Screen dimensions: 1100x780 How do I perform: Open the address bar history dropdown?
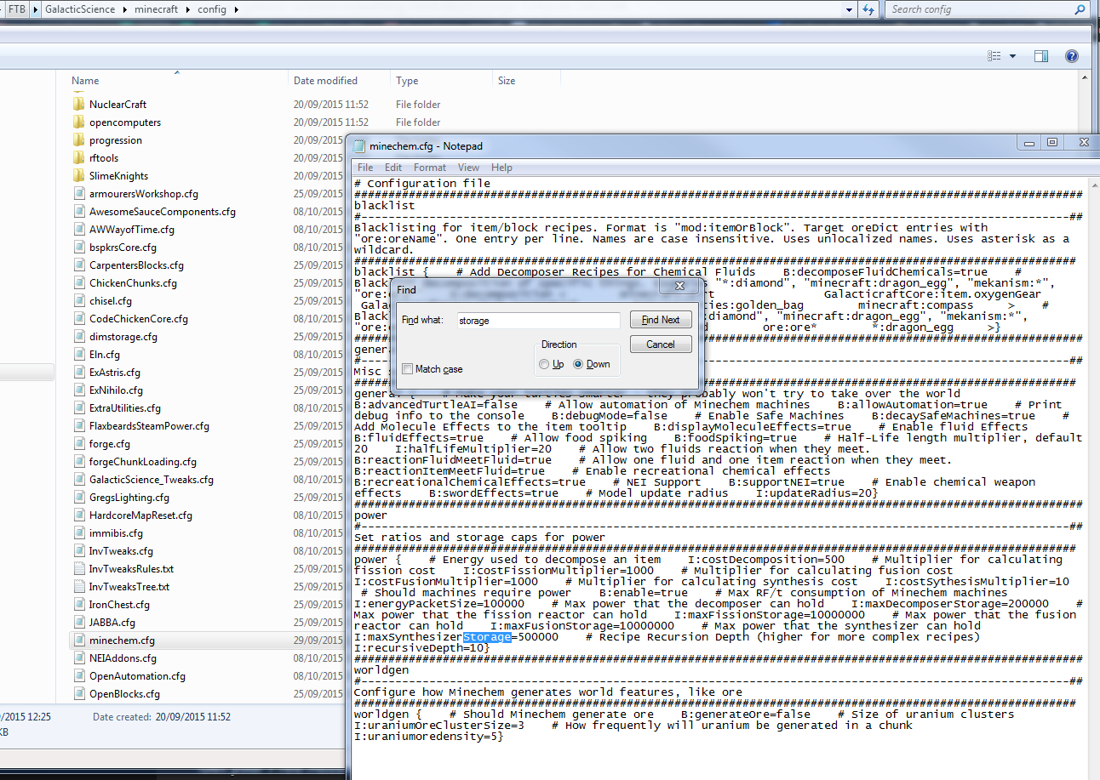(x=849, y=9)
